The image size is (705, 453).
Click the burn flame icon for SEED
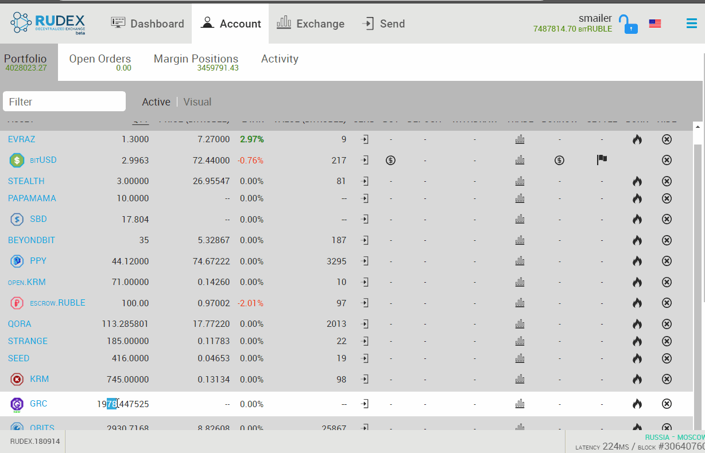(x=637, y=358)
